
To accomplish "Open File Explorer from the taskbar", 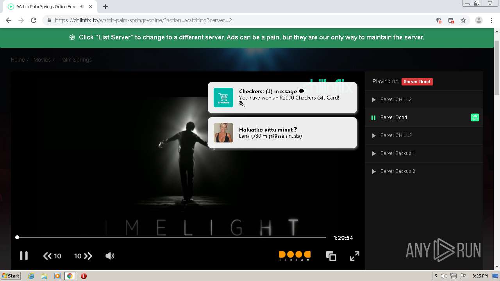I will click(x=44, y=276).
